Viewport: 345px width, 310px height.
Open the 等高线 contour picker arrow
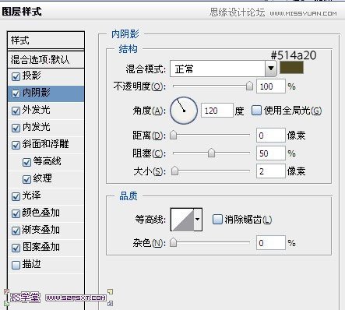(x=198, y=220)
